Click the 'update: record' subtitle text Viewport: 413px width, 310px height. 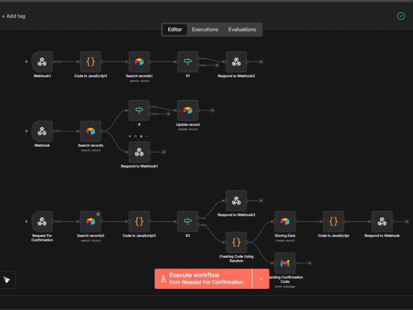coord(188,129)
